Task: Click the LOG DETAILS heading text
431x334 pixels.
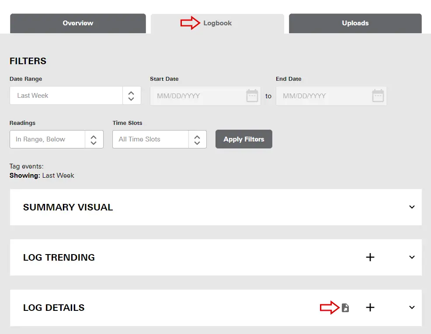Action: point(54,308)
